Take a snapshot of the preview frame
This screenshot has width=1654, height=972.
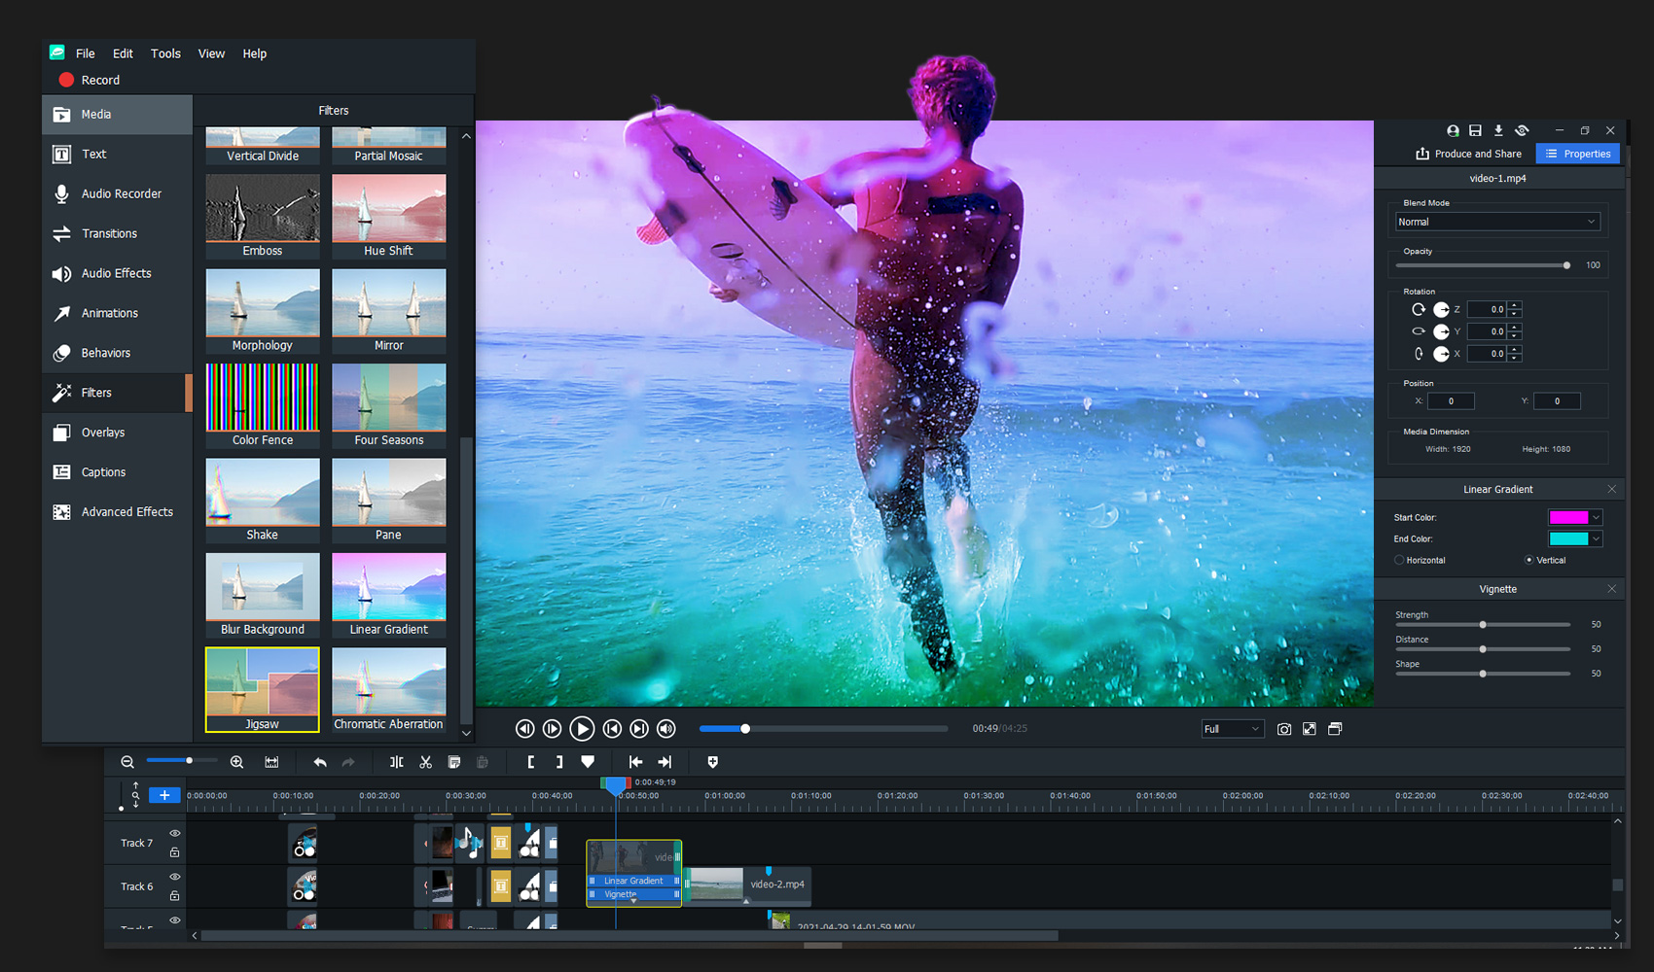tap(1284, 729)
